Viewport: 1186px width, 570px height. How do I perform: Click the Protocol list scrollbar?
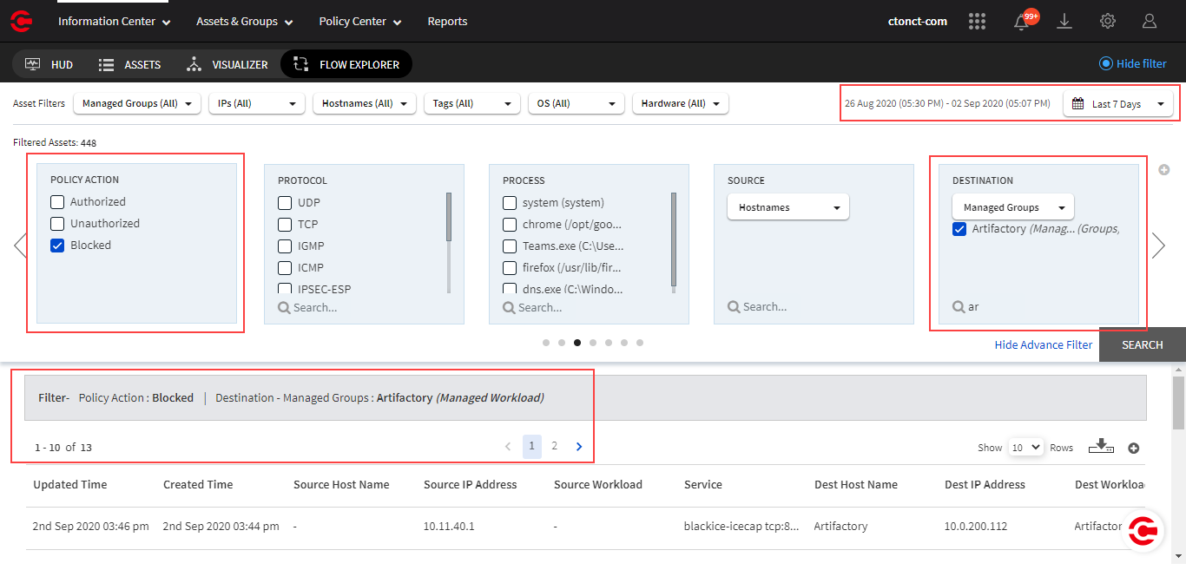click(449, 217)
